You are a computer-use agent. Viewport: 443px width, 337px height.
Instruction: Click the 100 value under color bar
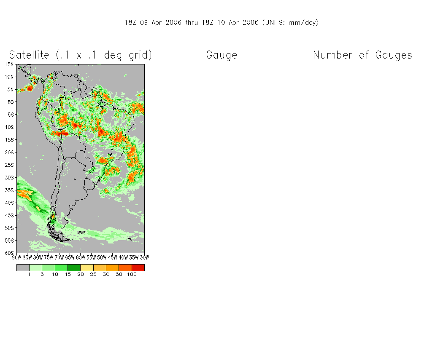pyautogui.click(x=132, y=274)
